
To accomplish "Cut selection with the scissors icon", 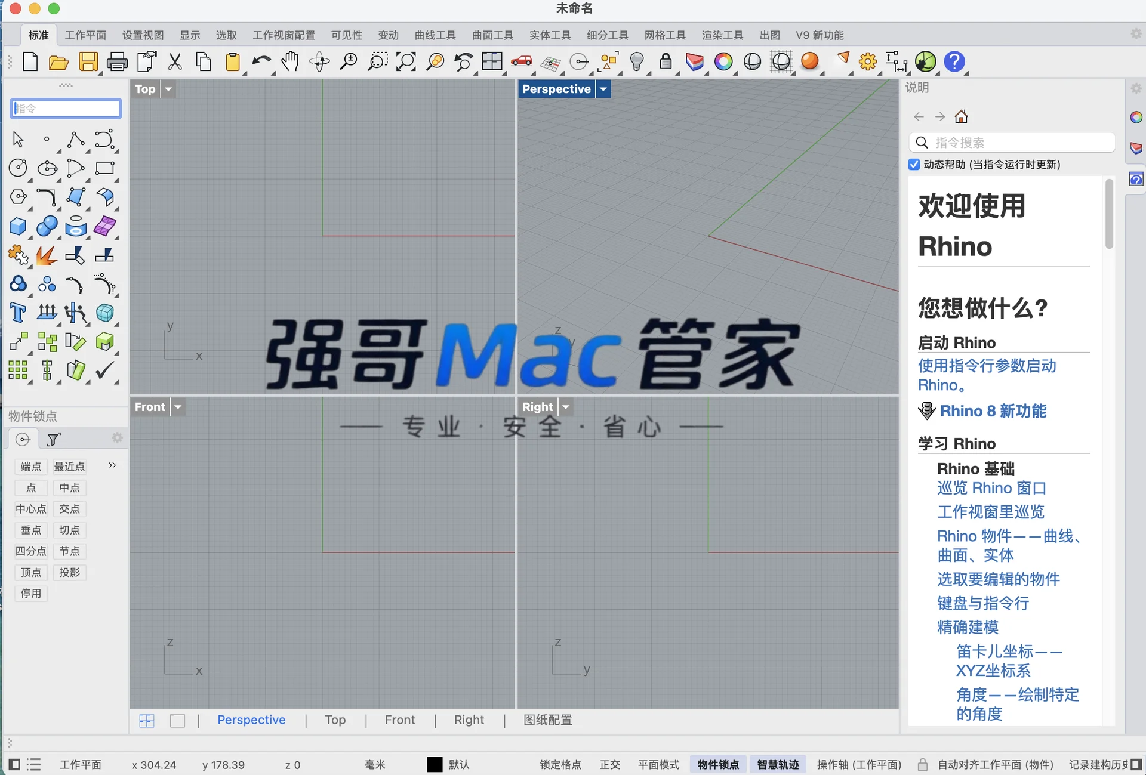I will [175, 62].
